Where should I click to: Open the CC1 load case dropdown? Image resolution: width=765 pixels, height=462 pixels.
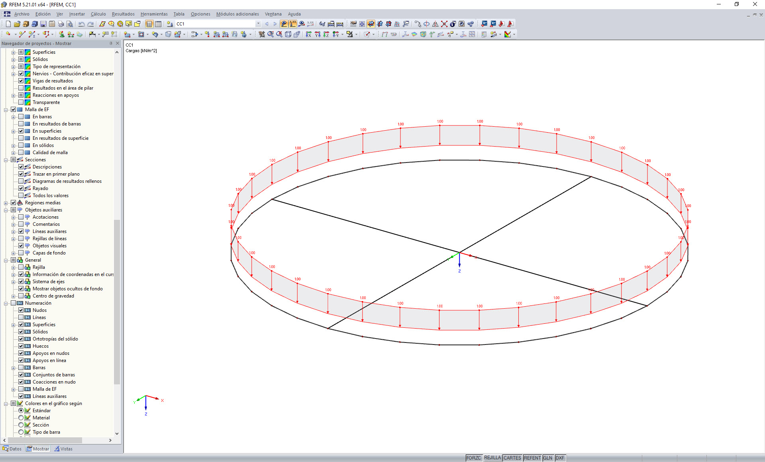click(x=258, y=24)
